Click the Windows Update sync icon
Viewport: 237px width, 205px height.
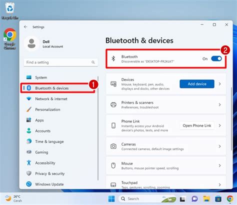click(x=29, y=184)
